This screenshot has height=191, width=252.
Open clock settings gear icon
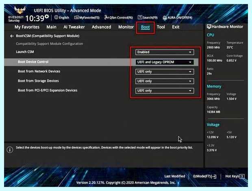(x=47, y=16)
